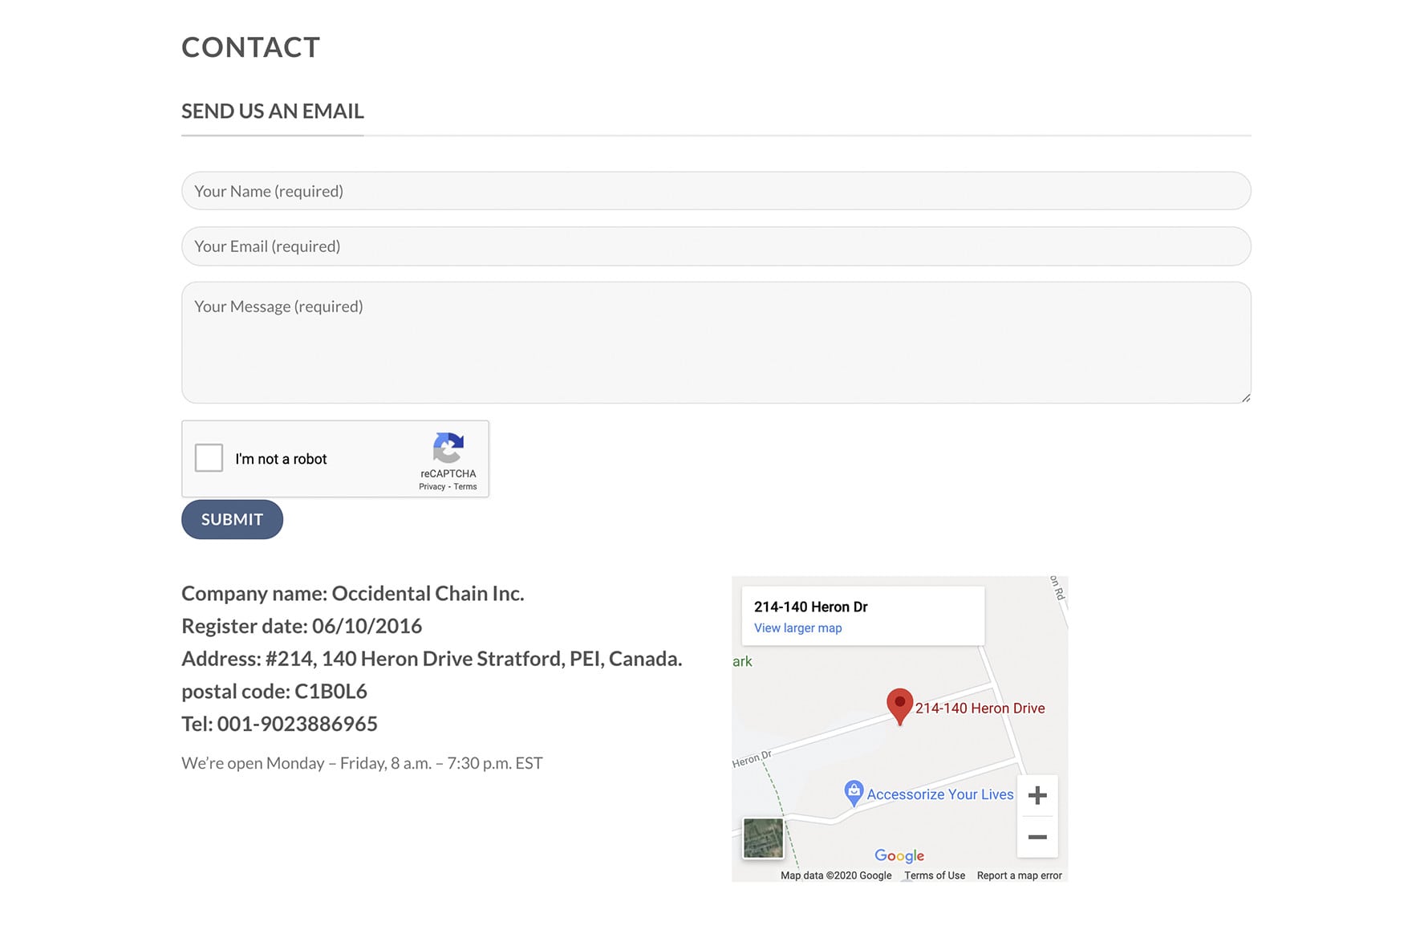This screenshot has height=934, width=1424.
Task: Open reCAPTCHA Terms link
Action: [465, 487]
